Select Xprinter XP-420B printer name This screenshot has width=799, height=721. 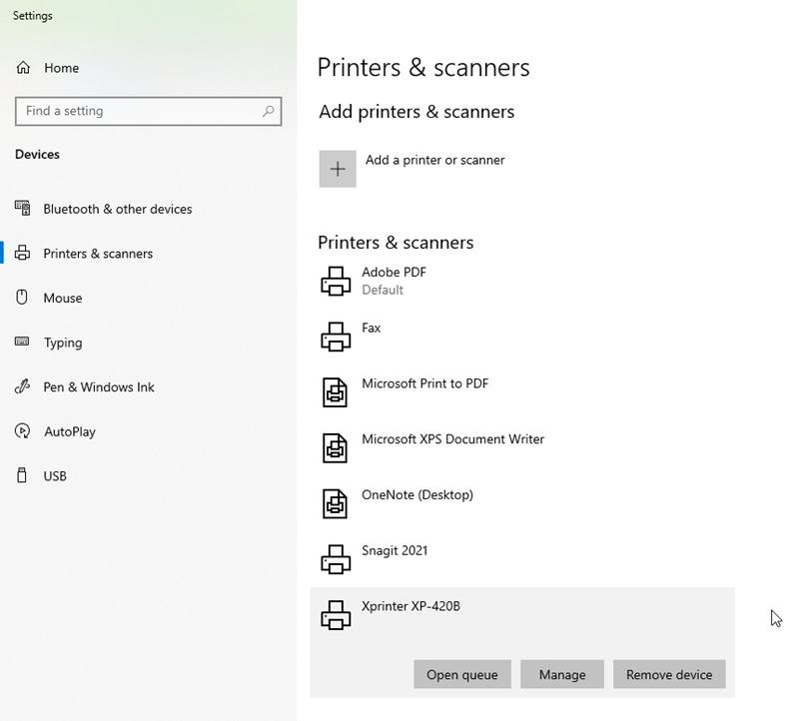(410, 606)
